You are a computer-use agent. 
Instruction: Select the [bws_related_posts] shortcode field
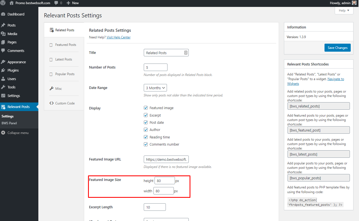pos(318,106)
